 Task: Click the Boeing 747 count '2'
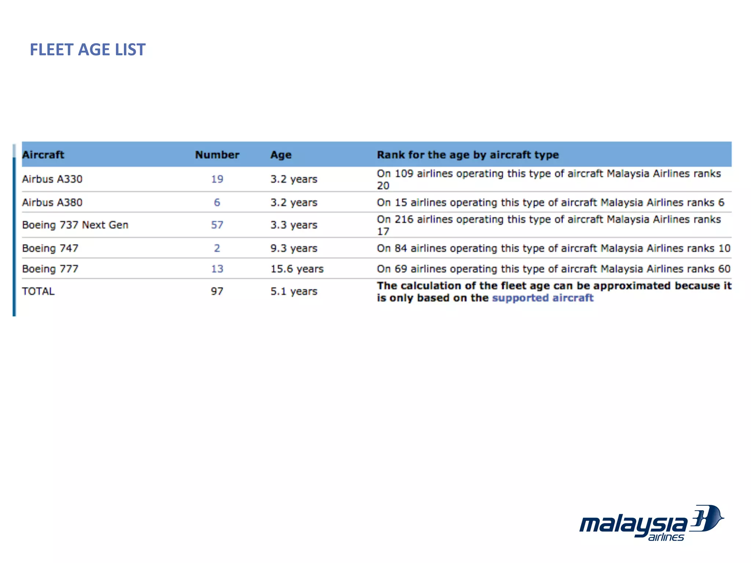(217, 248)
